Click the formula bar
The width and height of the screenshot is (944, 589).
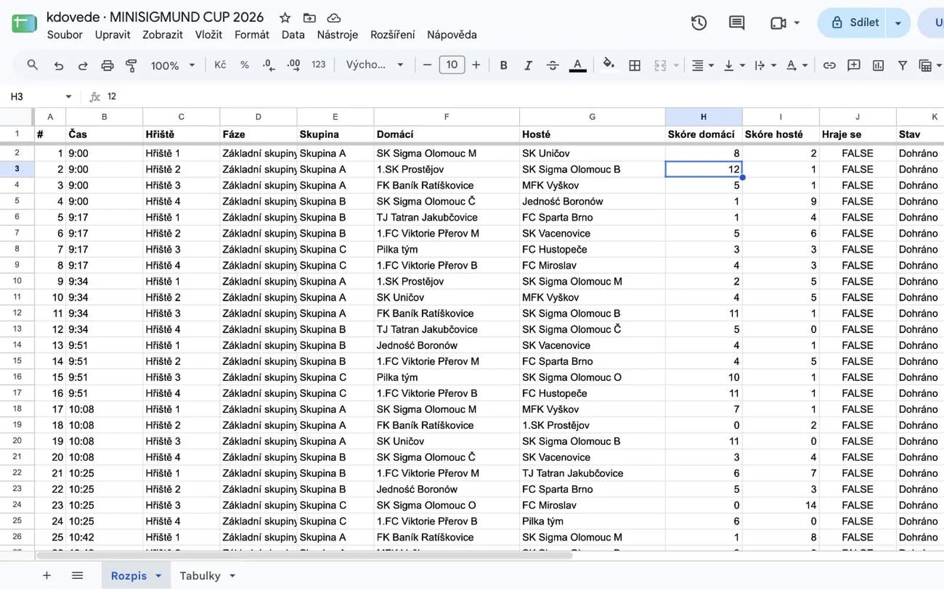[525, 97]
